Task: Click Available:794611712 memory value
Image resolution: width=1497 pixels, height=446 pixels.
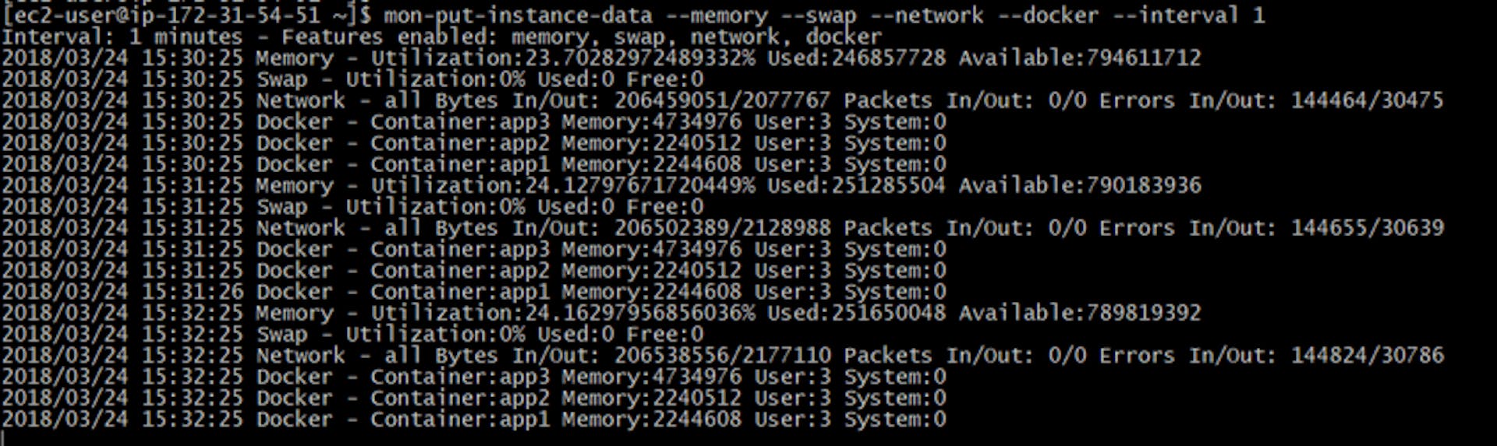Action: coord(1080,58)
